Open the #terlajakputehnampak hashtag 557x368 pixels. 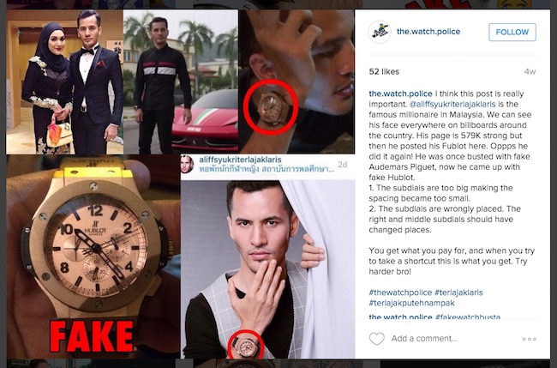pyautogui.click(x=411, y=303)
